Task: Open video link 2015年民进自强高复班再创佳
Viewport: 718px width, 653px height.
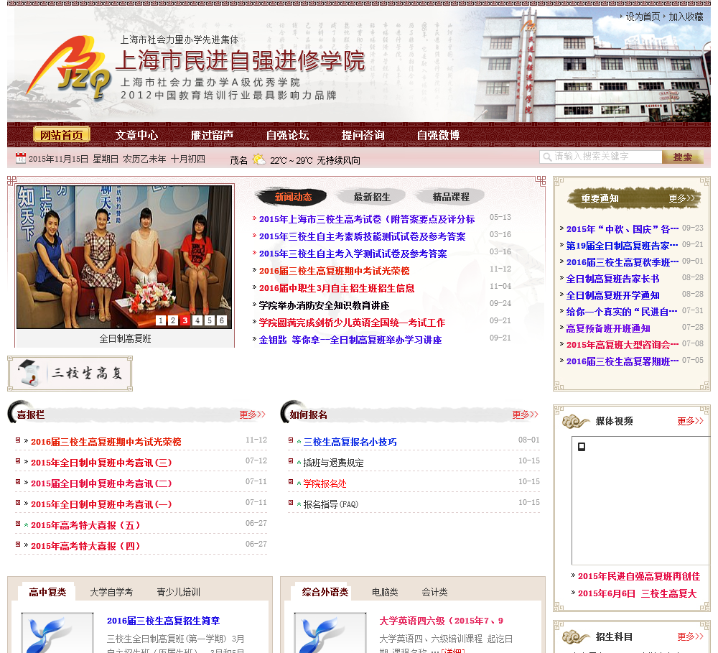Action: (x=639, y=576)
